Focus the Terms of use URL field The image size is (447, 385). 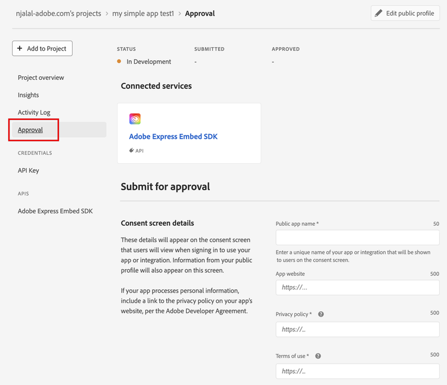358,371
